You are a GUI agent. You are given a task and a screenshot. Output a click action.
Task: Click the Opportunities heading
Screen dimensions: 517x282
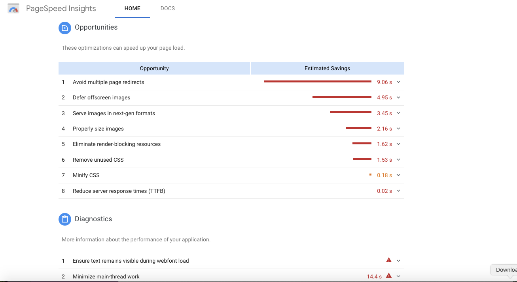[96, 27]
